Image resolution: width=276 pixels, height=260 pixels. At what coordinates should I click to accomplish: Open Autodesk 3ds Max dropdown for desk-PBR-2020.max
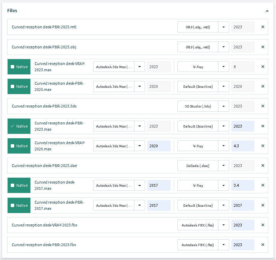click(140, 86)
